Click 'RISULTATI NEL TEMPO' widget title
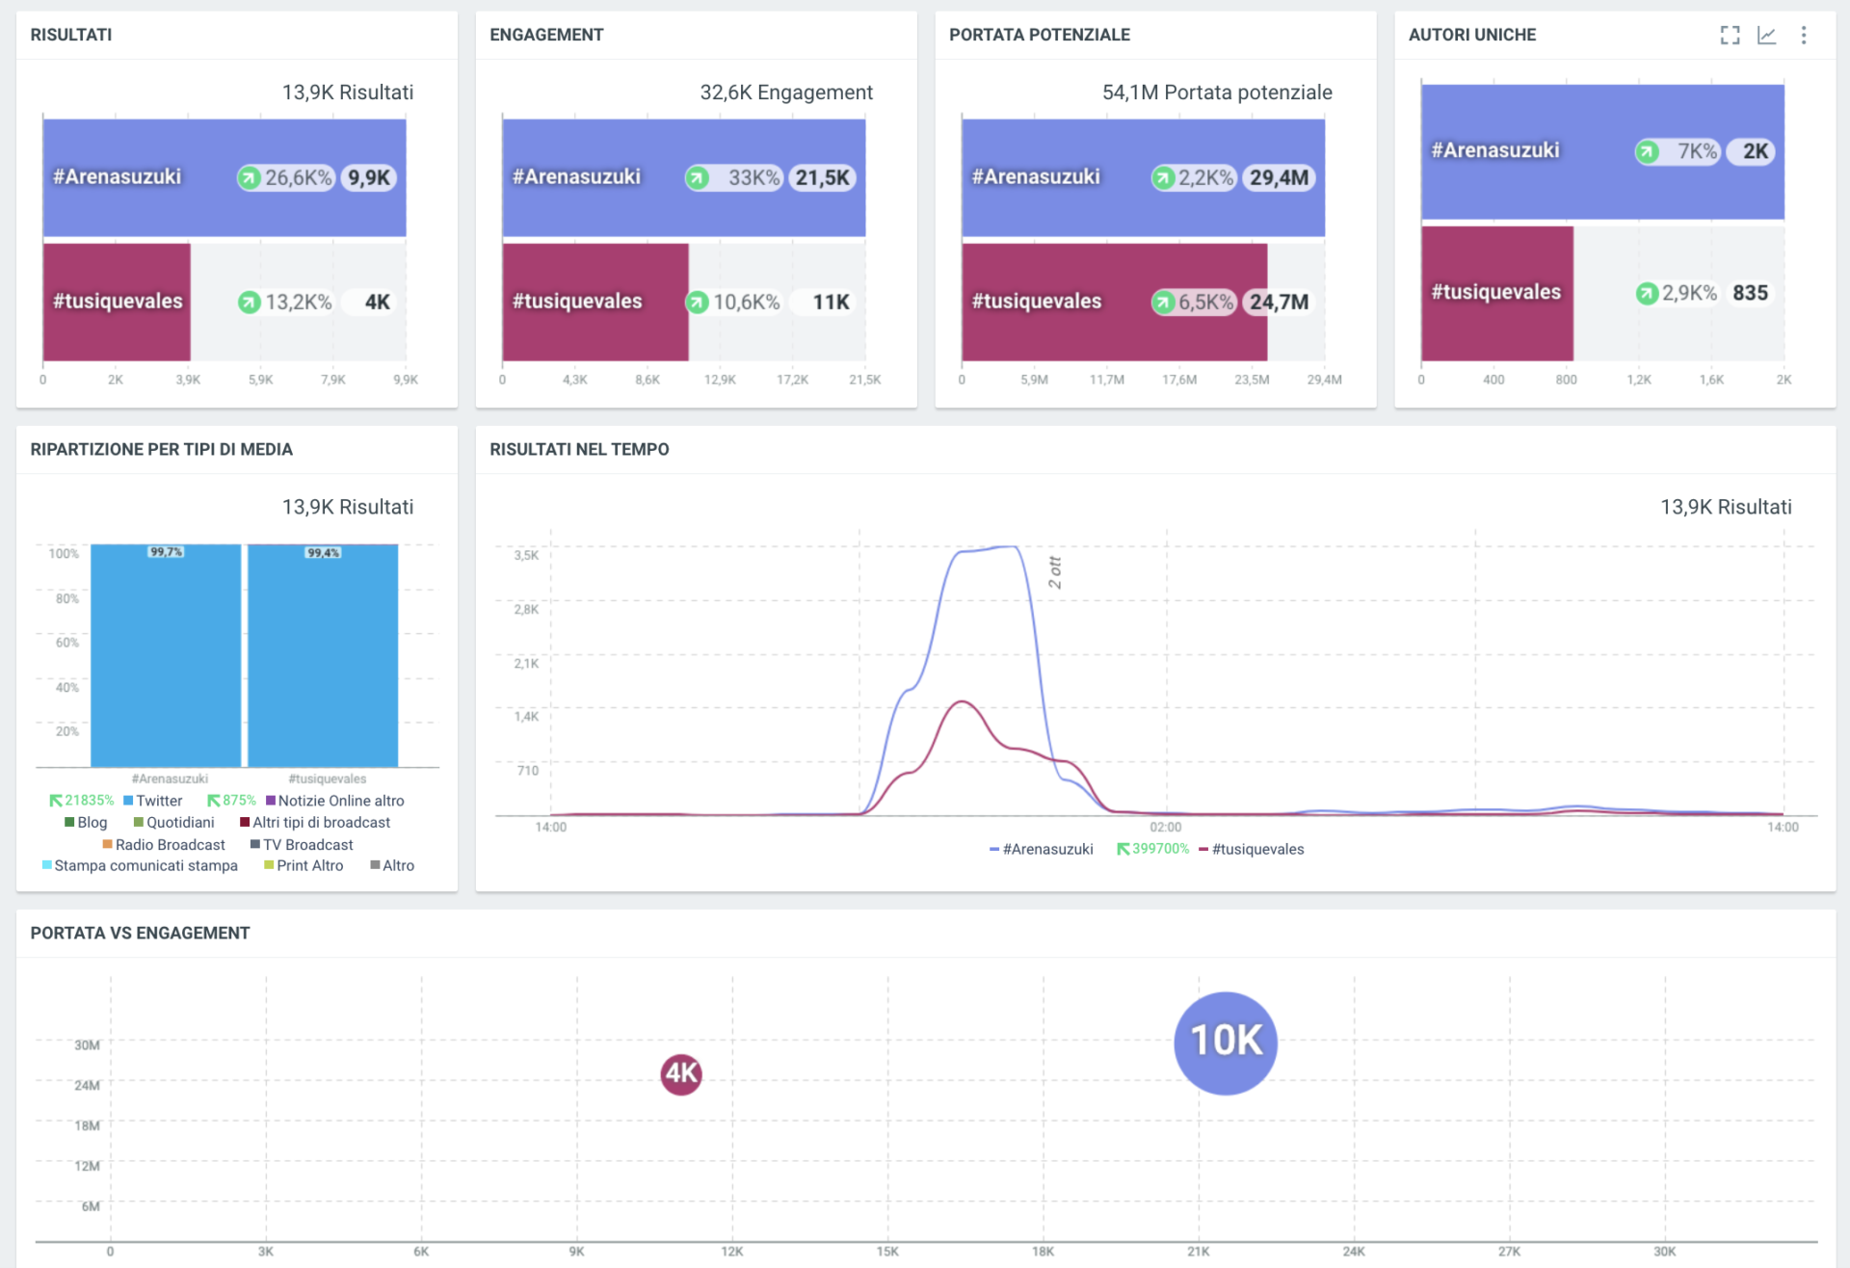Screen dimensions: 1850x1268 (x=579, y=450)
